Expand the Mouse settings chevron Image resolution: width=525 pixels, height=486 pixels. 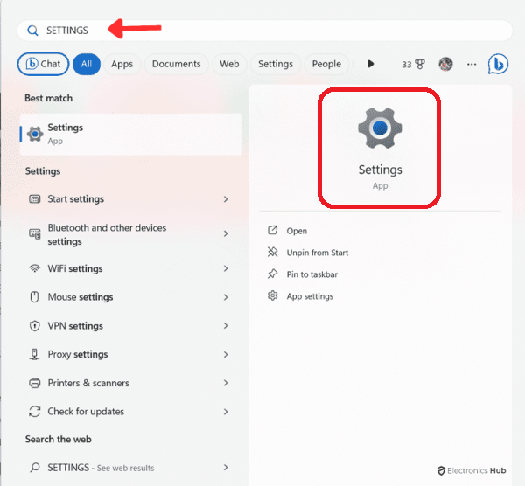coord(226,297)
